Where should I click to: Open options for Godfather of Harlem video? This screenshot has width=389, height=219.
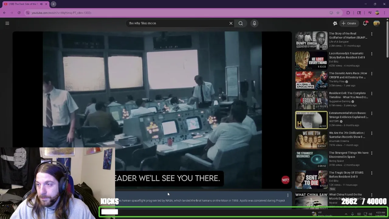click(x=372, y=34)
